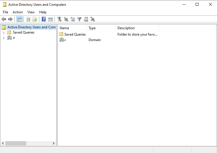Sort by the Name column header
The image size is (217, 153).
tap(72, 28)
